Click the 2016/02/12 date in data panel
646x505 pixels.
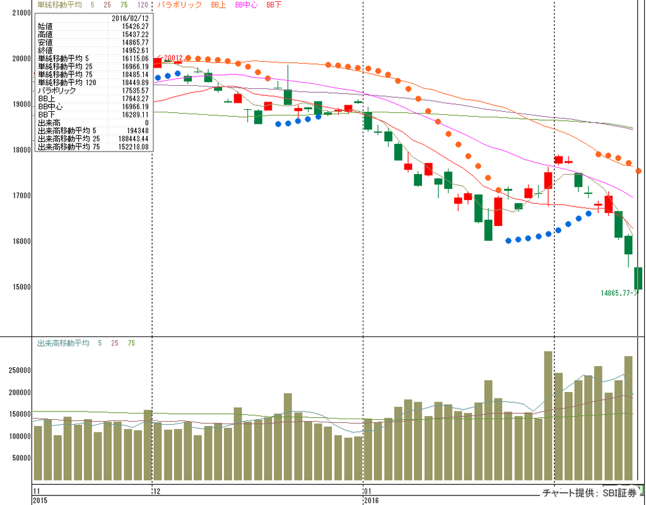click(x=129, y=18)
